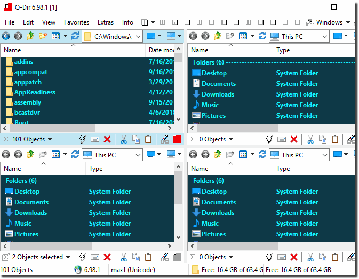Open the Favorites menu
This screenshot has height=279, width=359.
(76, 22)
